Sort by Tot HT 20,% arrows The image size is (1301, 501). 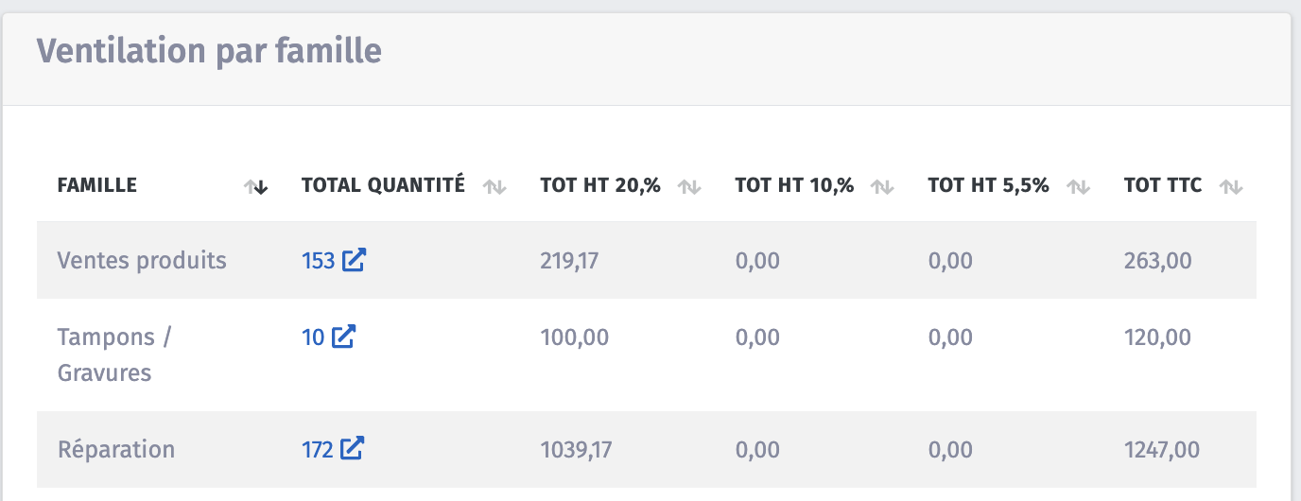[689, 187]
